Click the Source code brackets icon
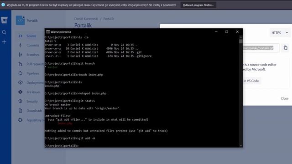Viewport: 292px width, 164px height. pos(20,36)
